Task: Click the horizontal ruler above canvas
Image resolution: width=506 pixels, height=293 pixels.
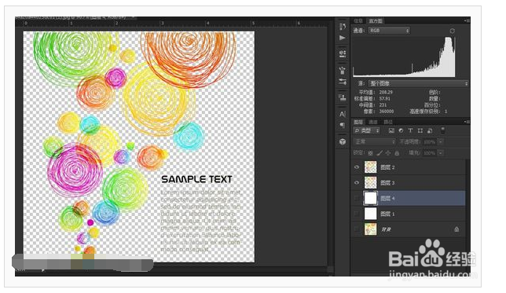Action: [x=174, y=24]
